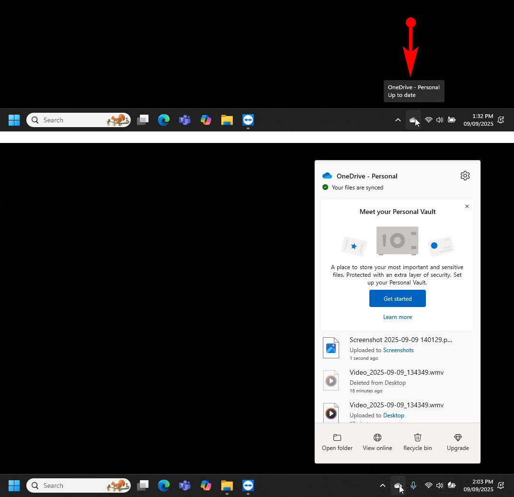Click the battery icon in the 2:03 PM taskbar
Viewport: 514px width, 497px height.
(451, 485)
